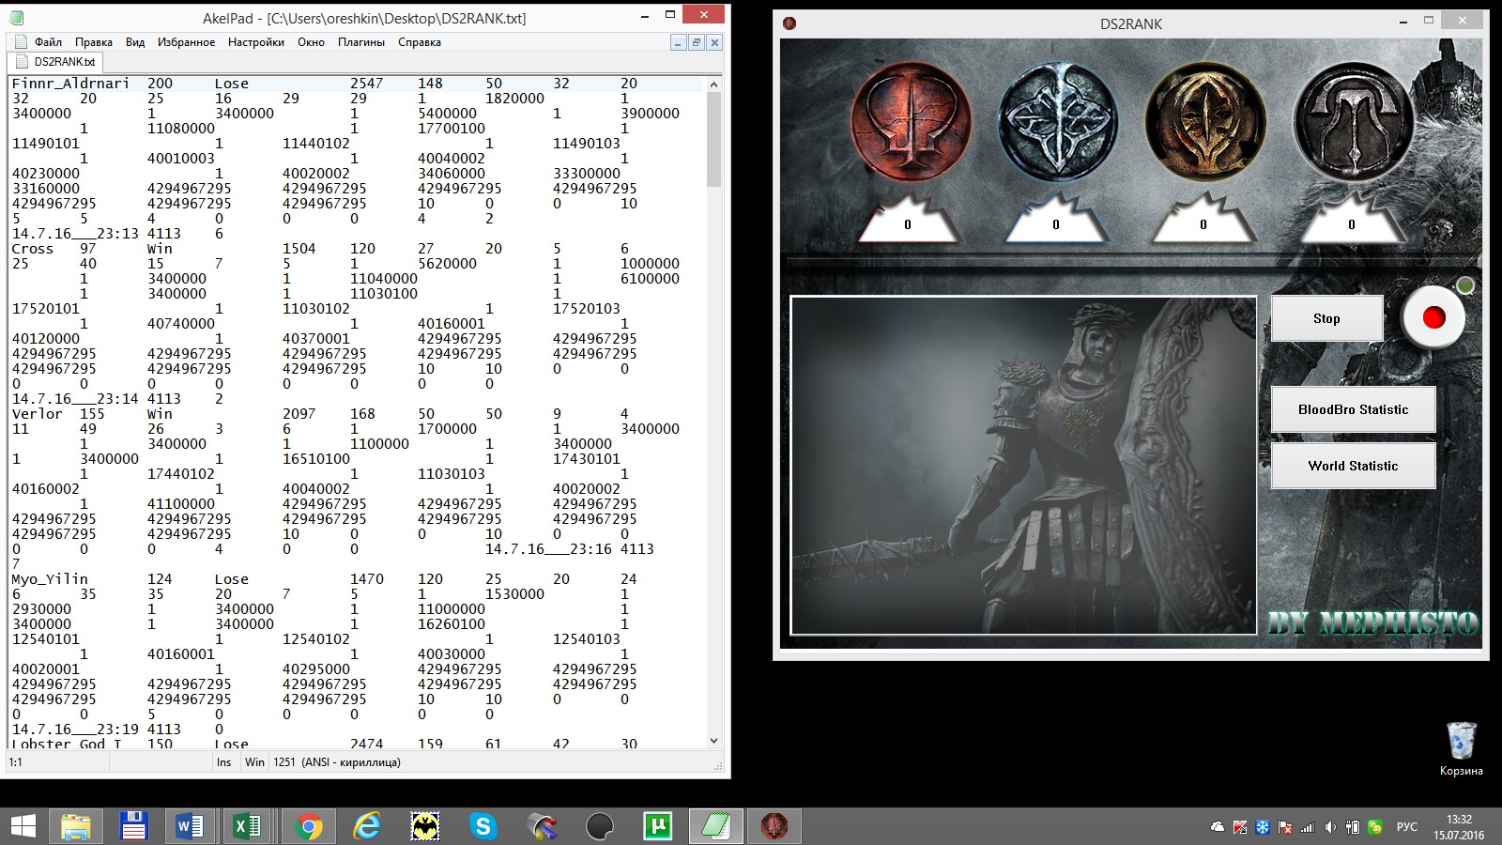1502x845 pixels.
Task: Click the Stop button in DS2RANK
Action: pos(1326,318)
